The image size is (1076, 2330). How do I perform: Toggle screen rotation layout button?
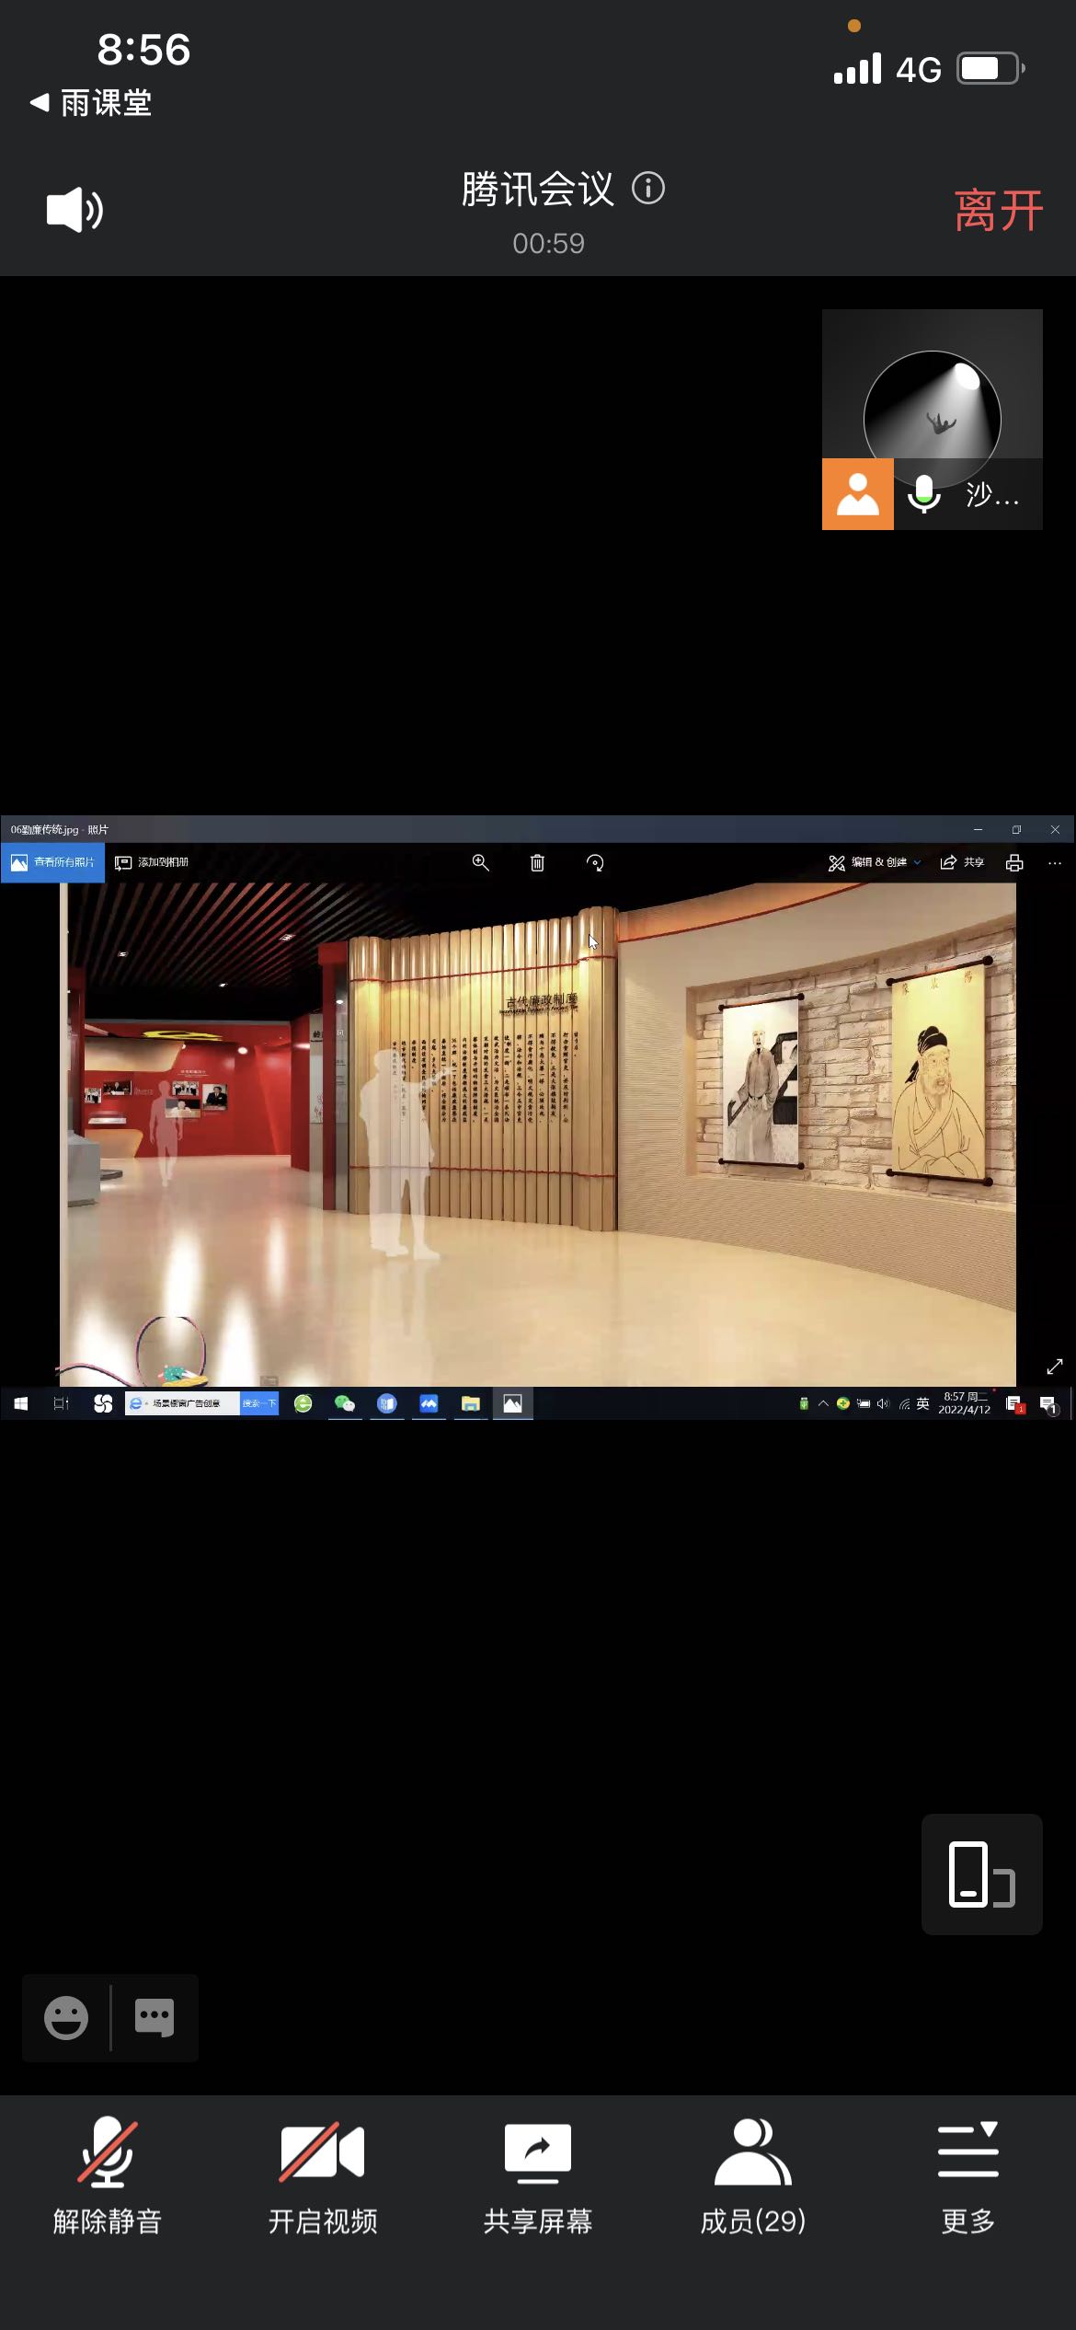click(x=981, y=1874)
